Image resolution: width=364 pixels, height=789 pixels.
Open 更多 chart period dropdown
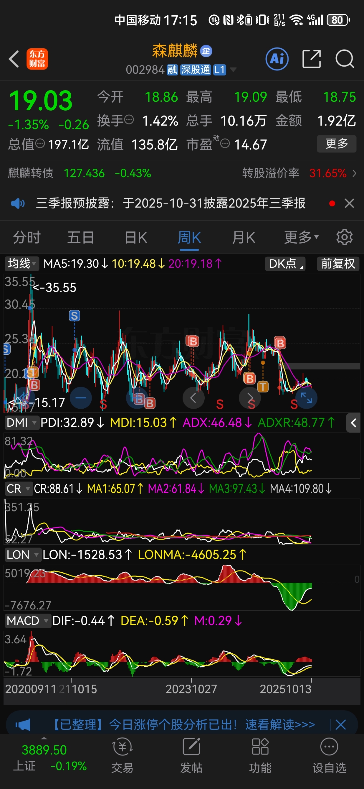click(301, 237)
